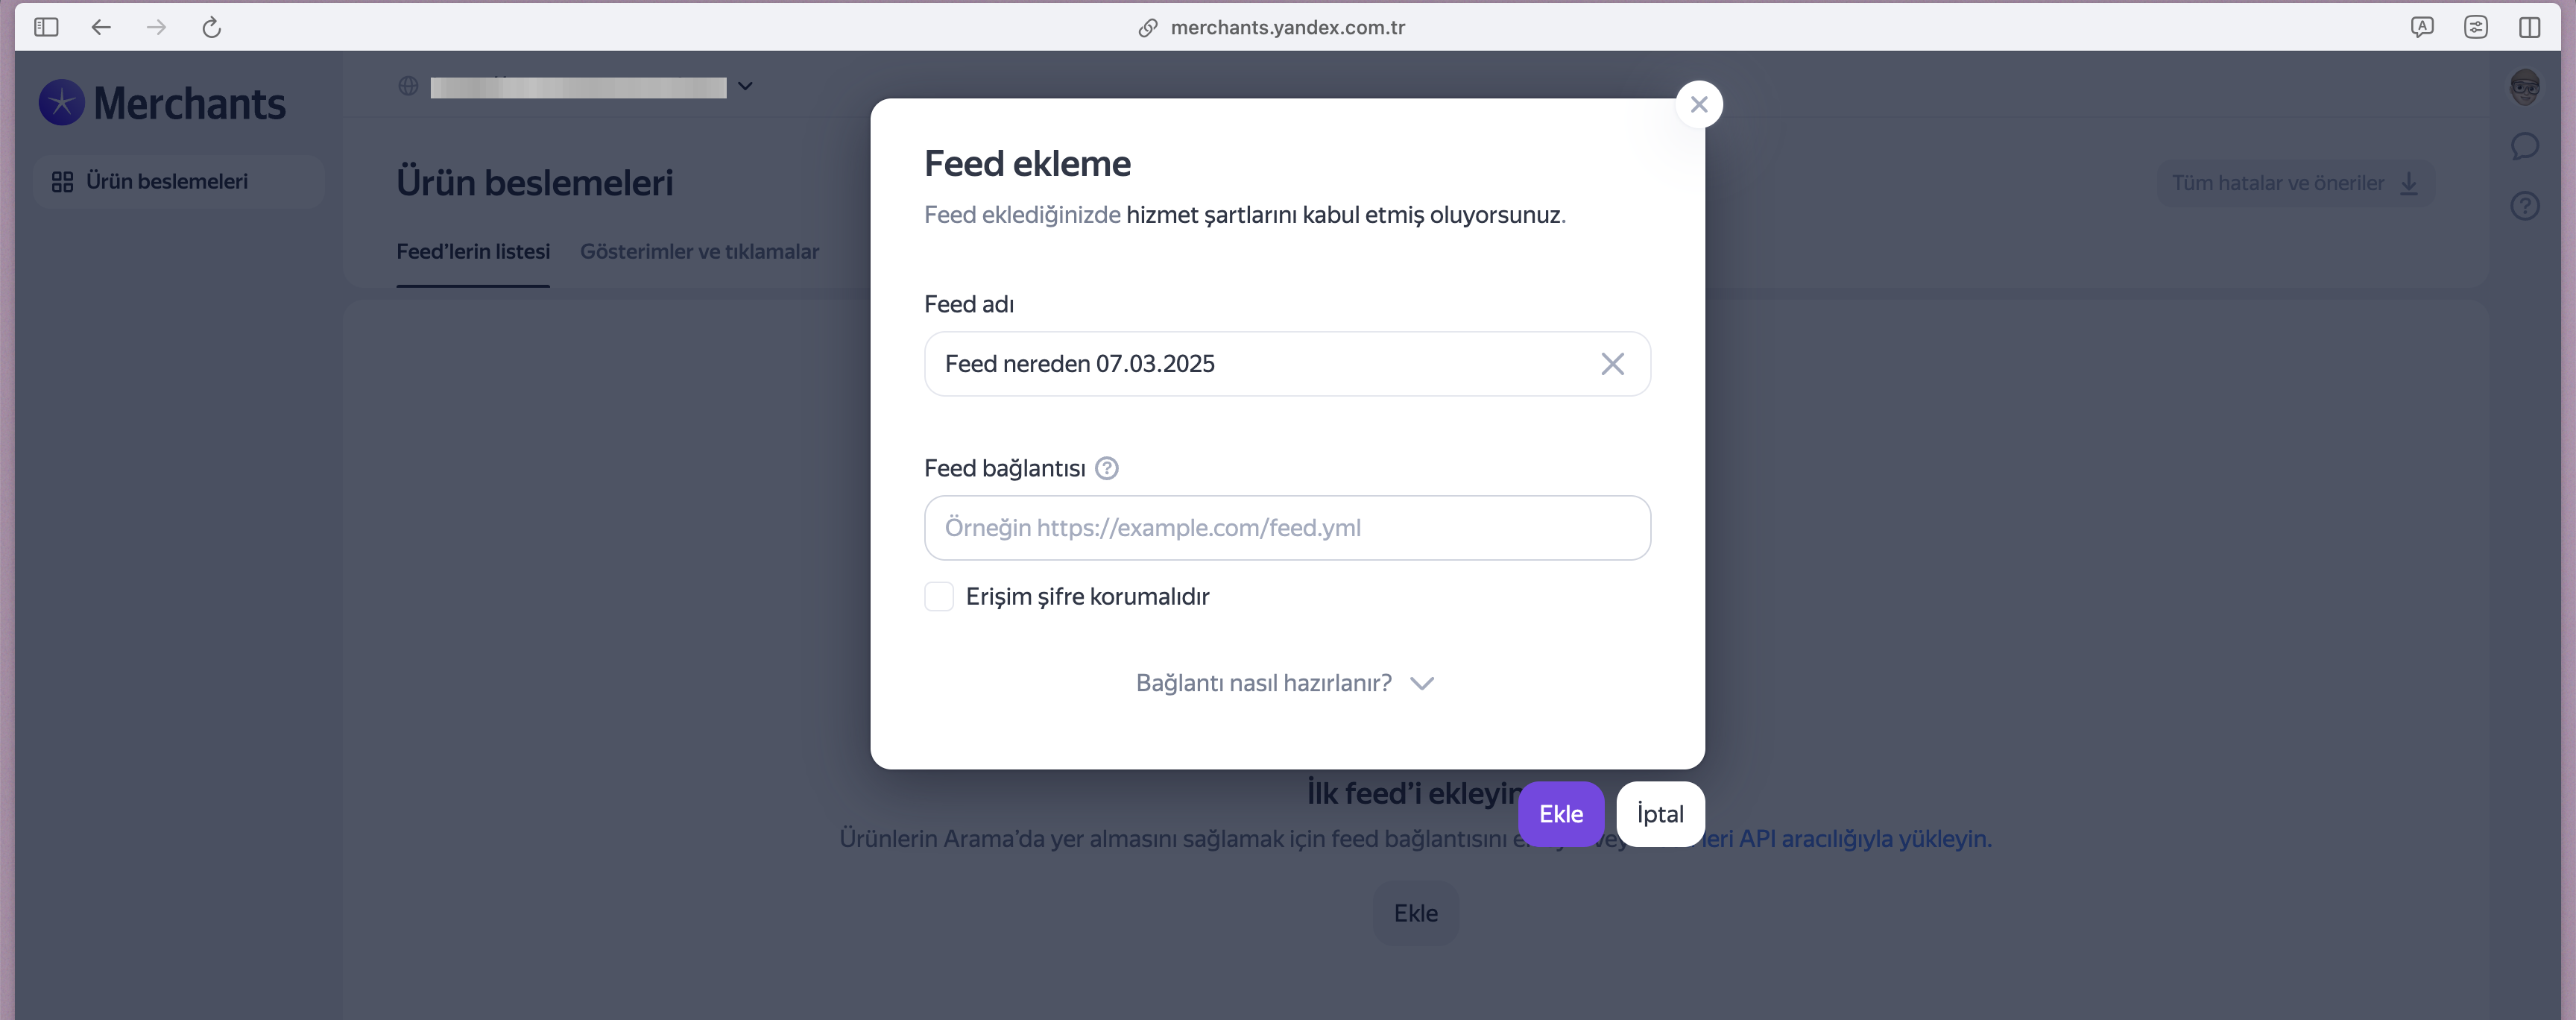
Task: Click the user profile avatar
Action: click(2524, 88)
